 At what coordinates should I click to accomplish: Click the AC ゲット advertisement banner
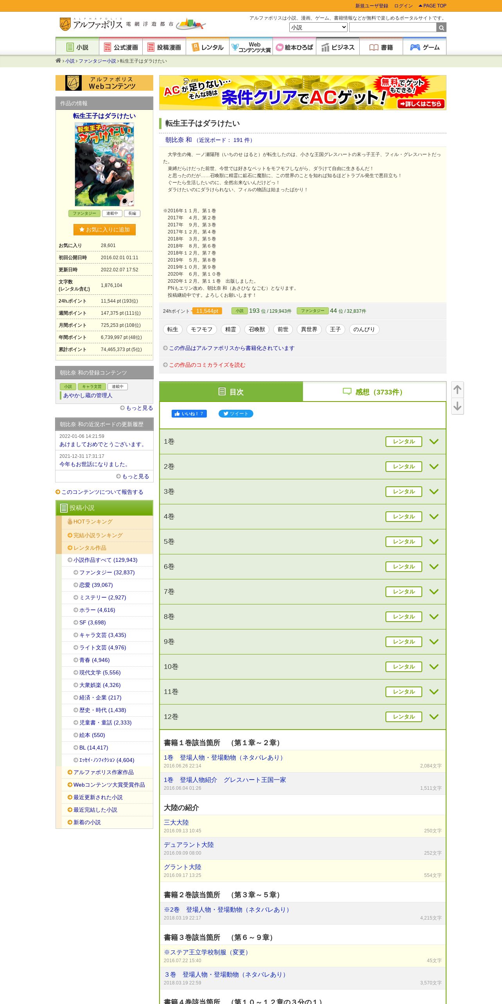click(303, 93)
